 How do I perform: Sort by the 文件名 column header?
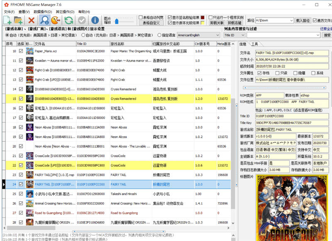tap(55, 44)
